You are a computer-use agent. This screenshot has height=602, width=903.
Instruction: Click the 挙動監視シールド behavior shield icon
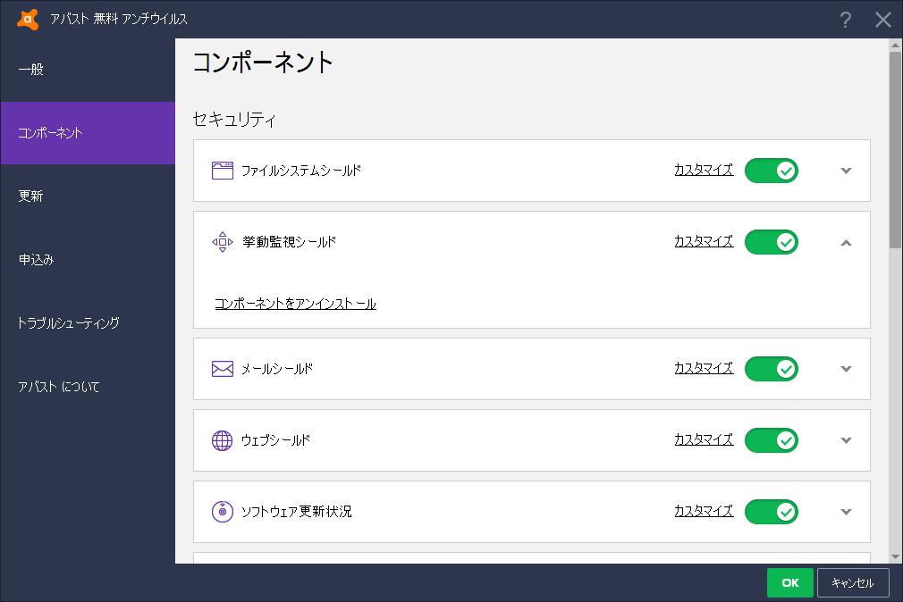[222, 241]
